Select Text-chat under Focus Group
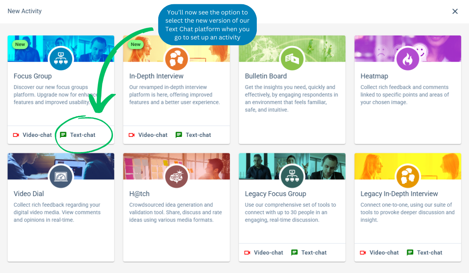Screen dimensions: 469x273 tap(78, 135)
